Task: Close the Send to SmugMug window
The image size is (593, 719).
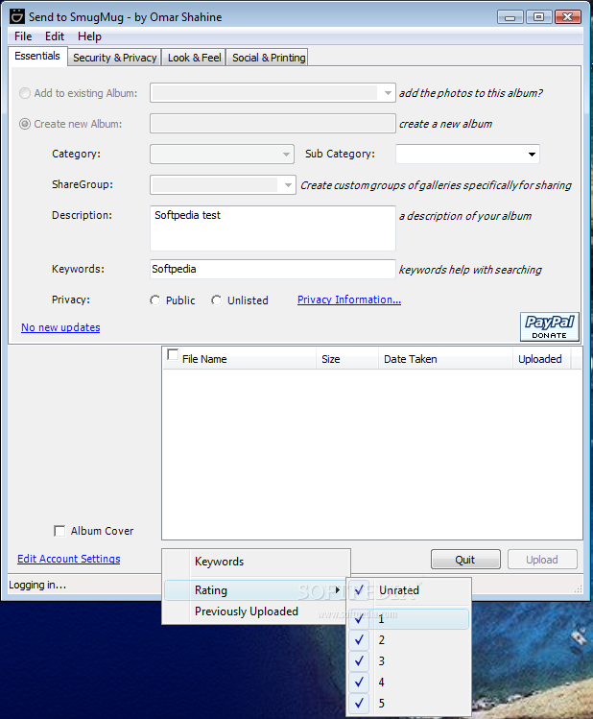Action: (x=568, y=17)
